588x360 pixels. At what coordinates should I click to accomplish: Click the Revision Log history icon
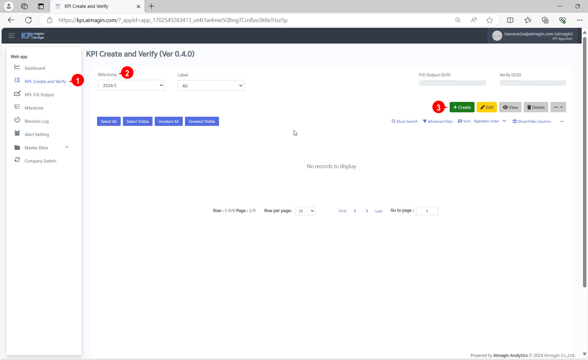click(x=17, y=120)
